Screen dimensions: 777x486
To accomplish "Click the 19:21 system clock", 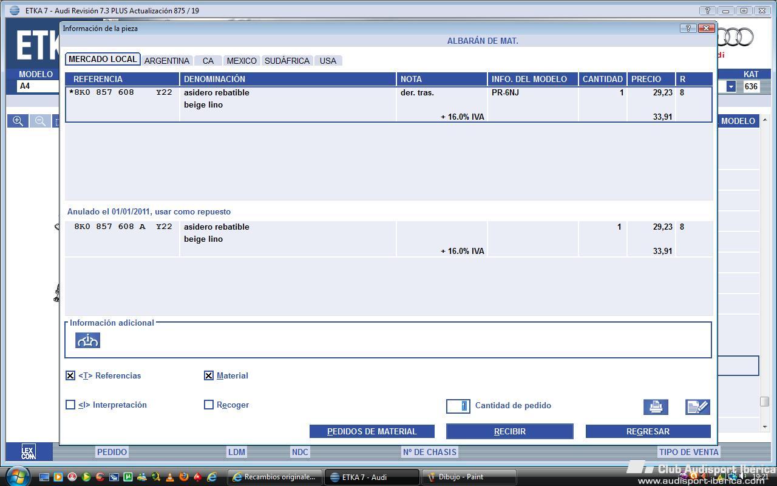I will (760, 477).
